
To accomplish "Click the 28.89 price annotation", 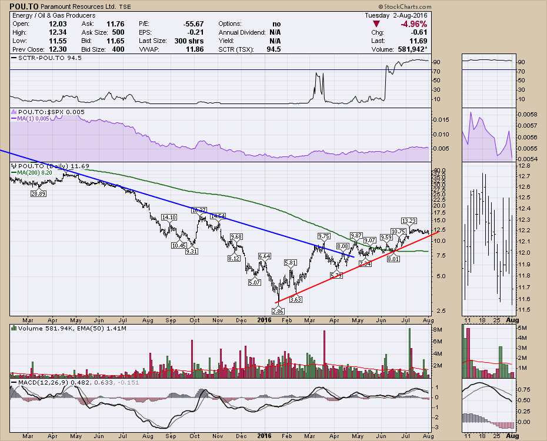I will coord(38,193).
